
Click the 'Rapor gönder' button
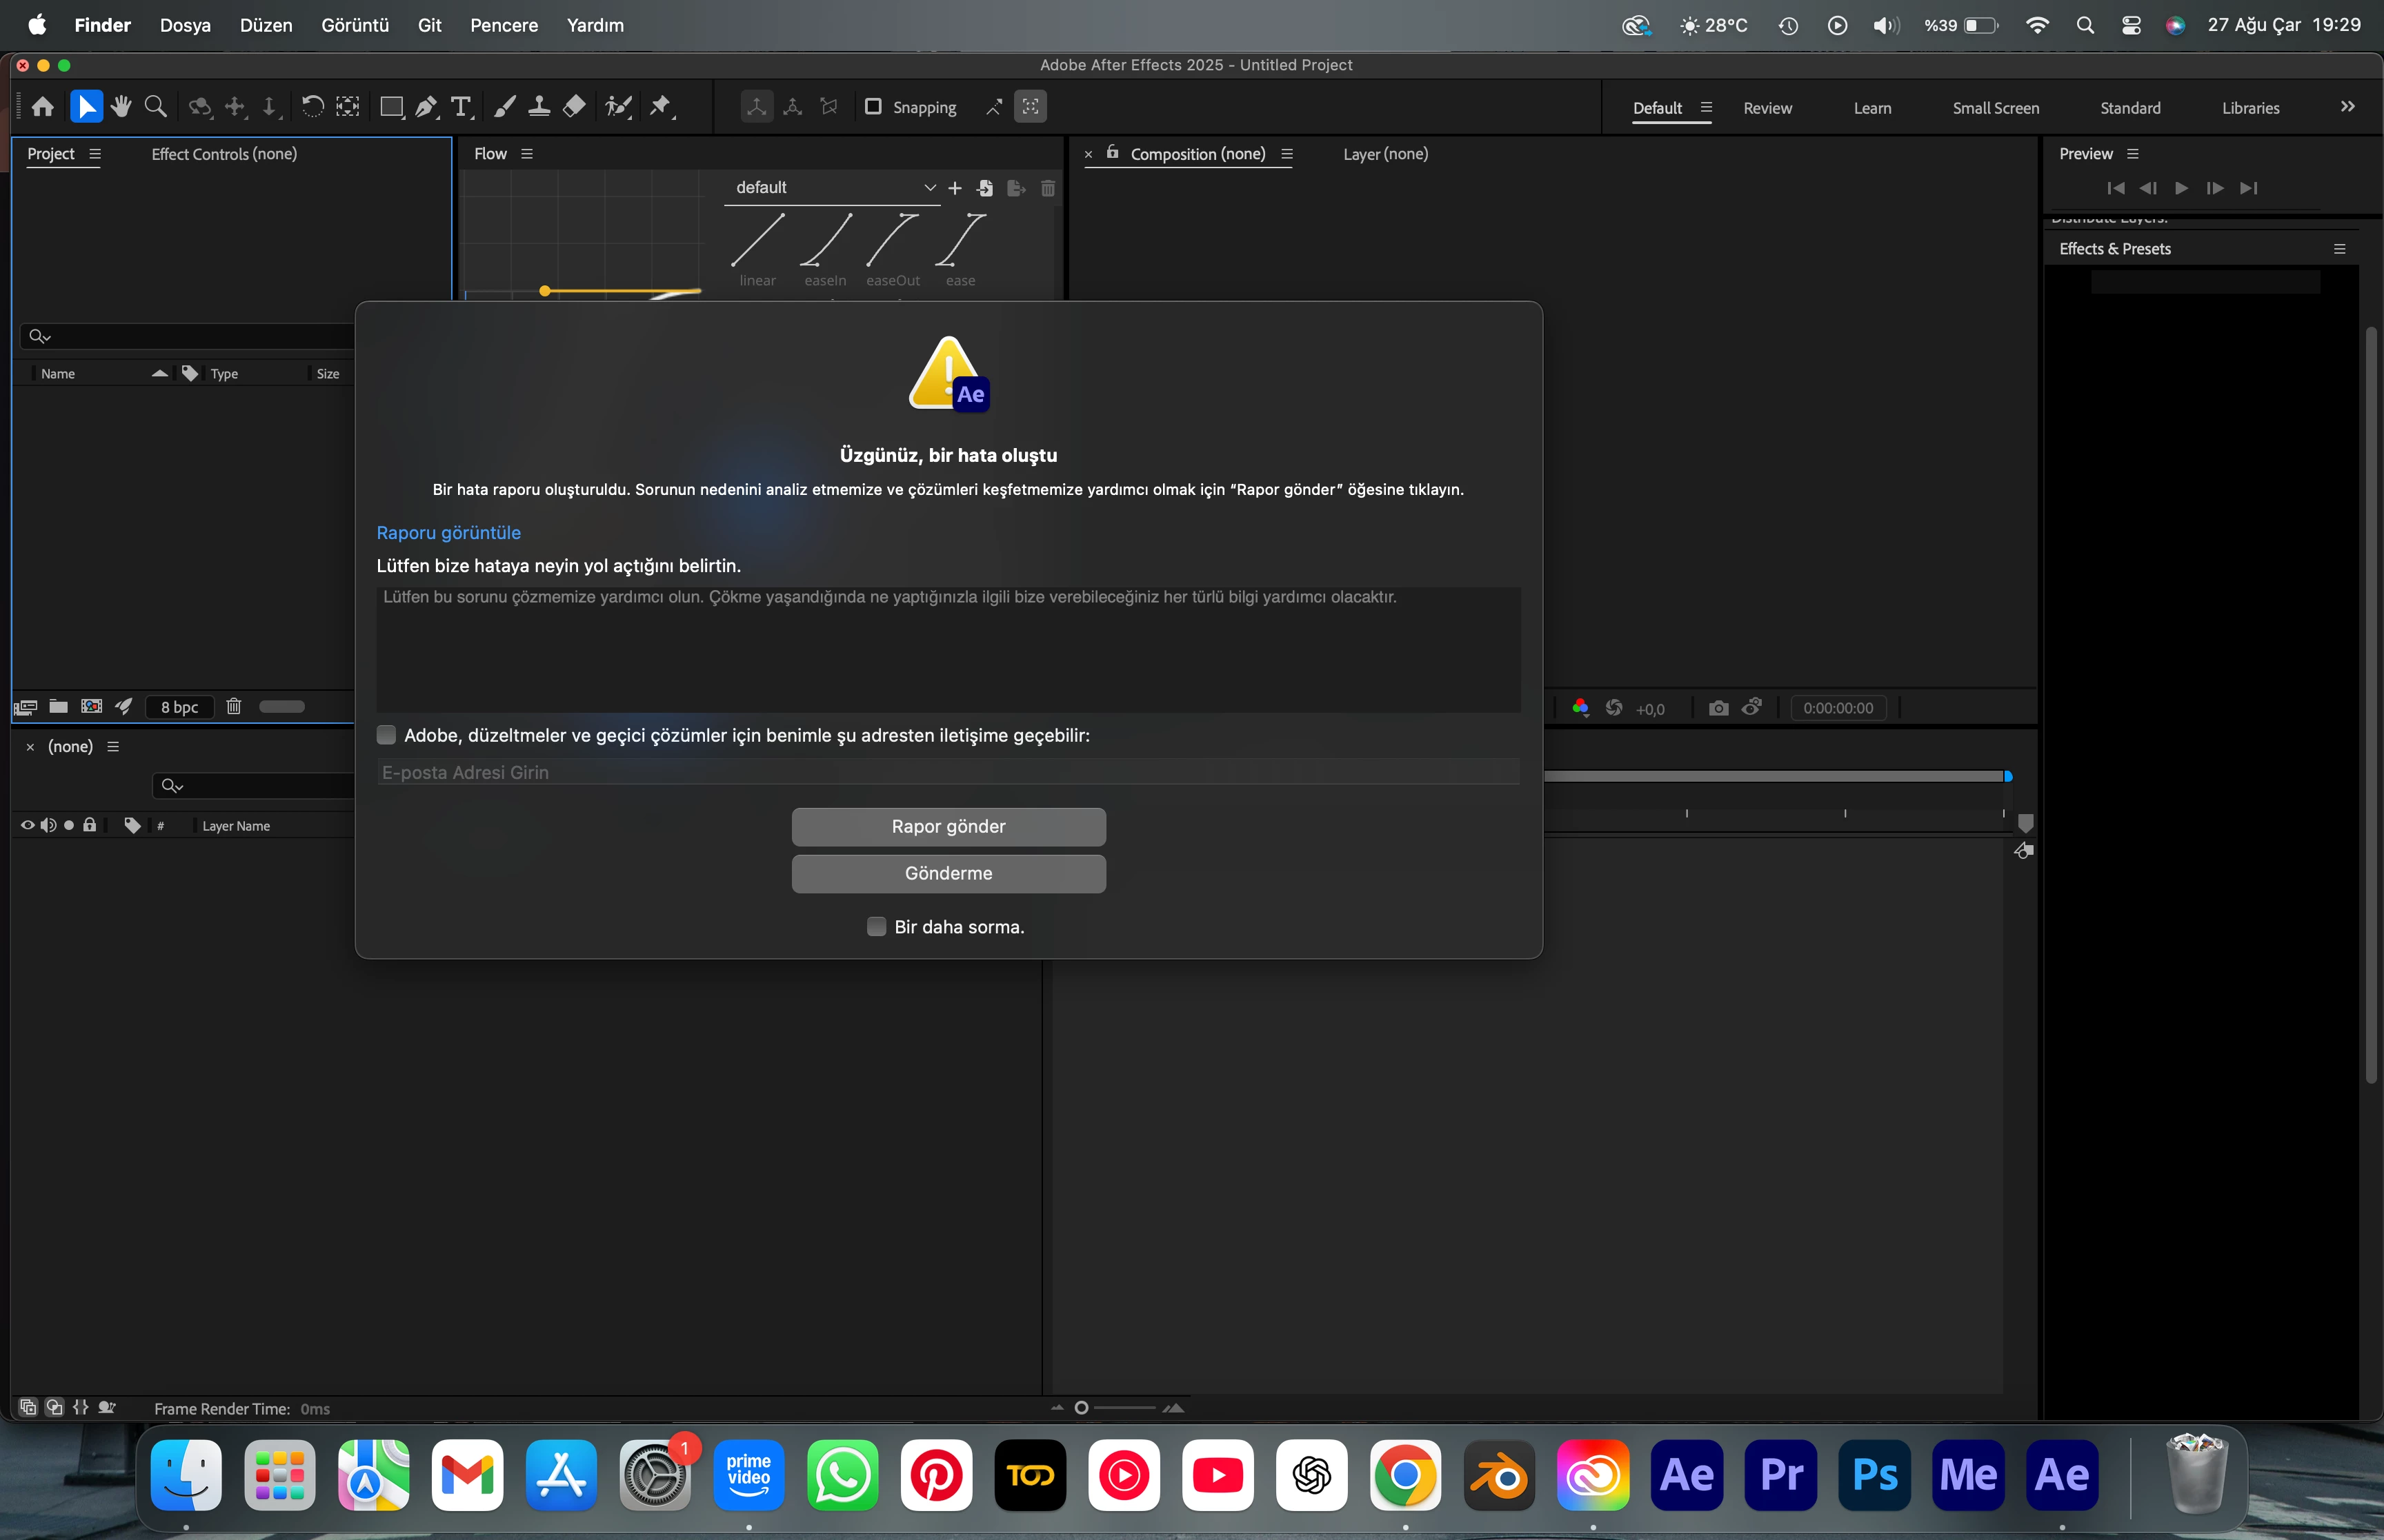947,827
